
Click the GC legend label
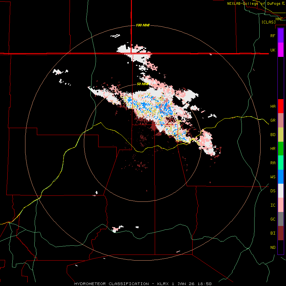[273, 219]
